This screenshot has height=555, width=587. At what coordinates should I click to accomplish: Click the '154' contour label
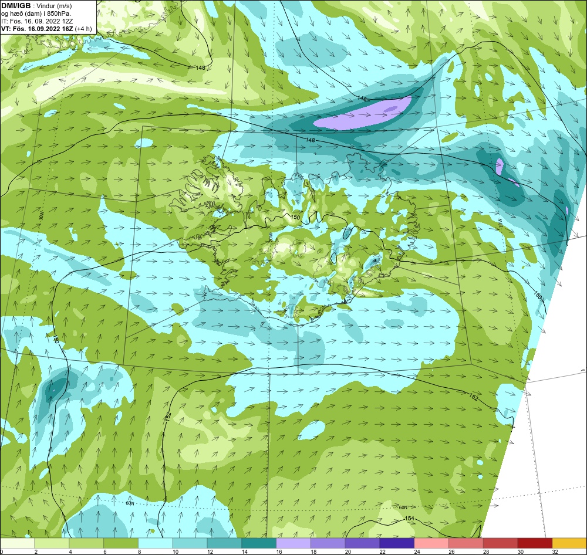(410, 518)
